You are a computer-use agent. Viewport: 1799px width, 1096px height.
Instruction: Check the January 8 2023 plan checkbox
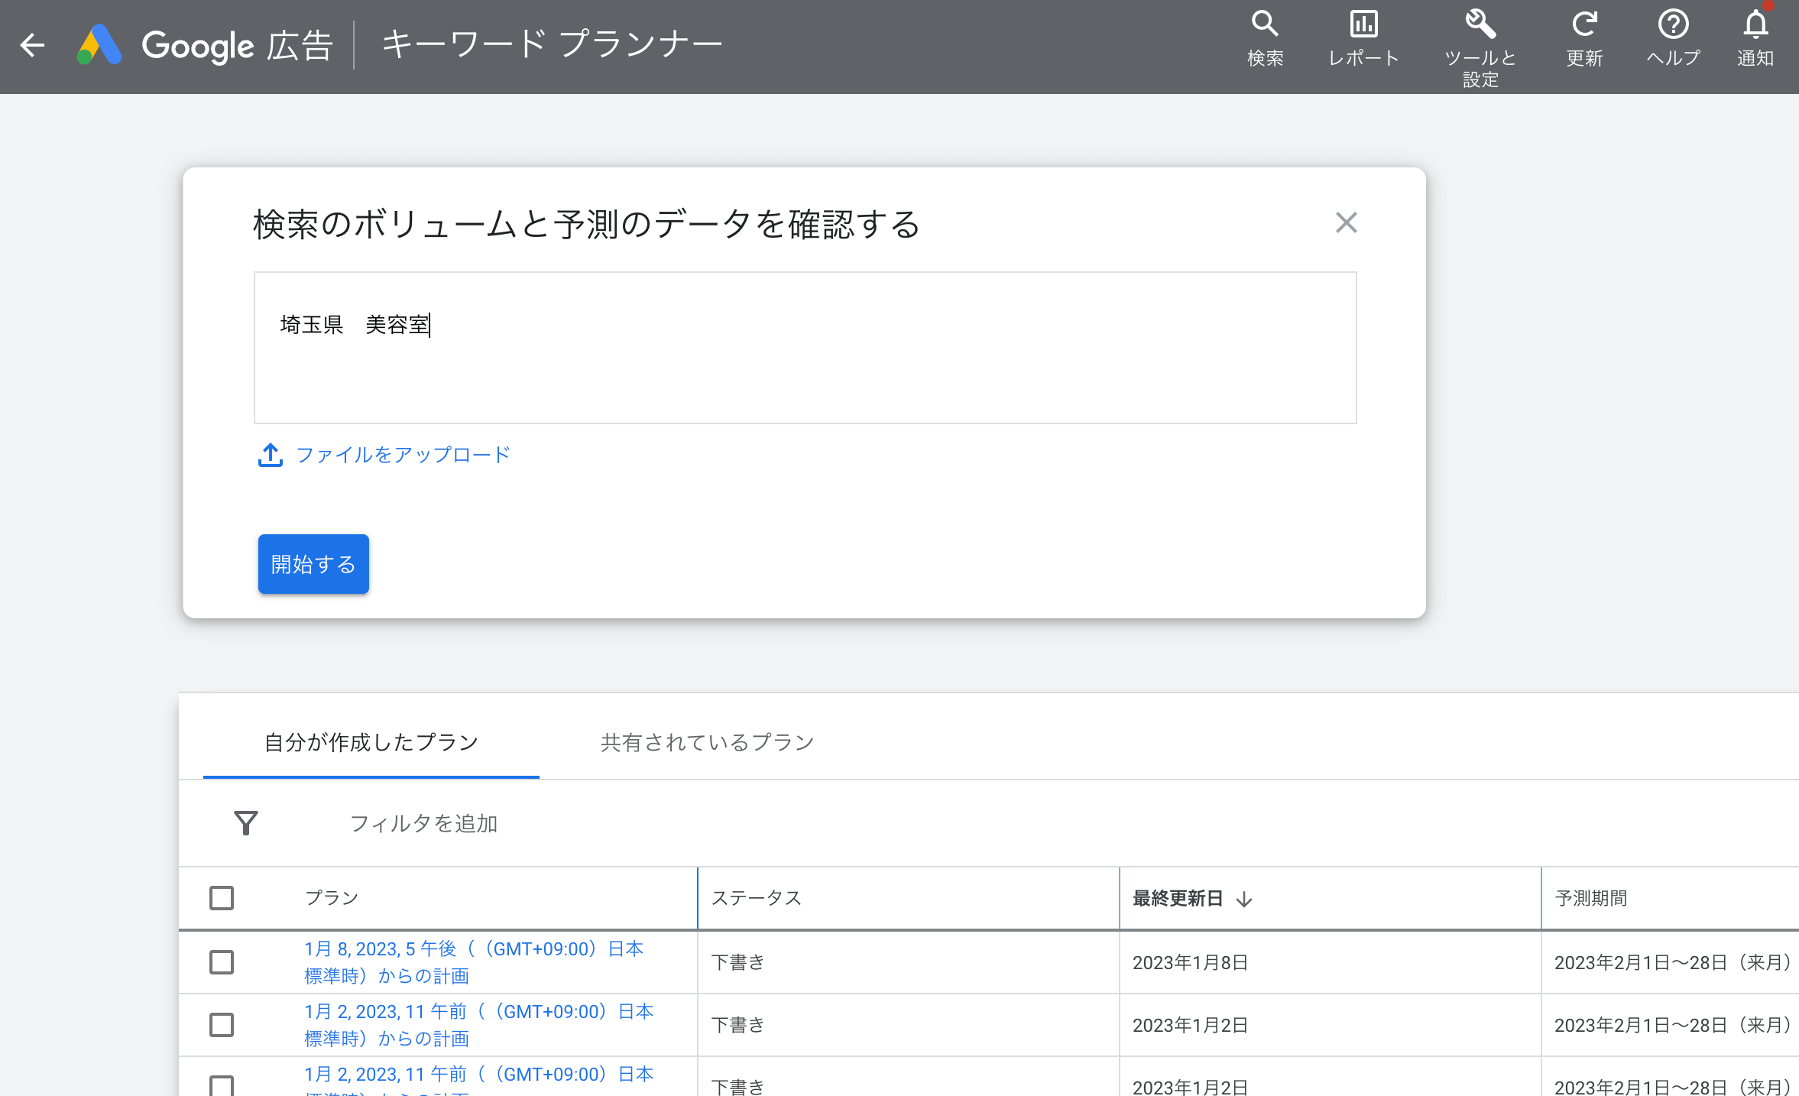pos(222,962)
